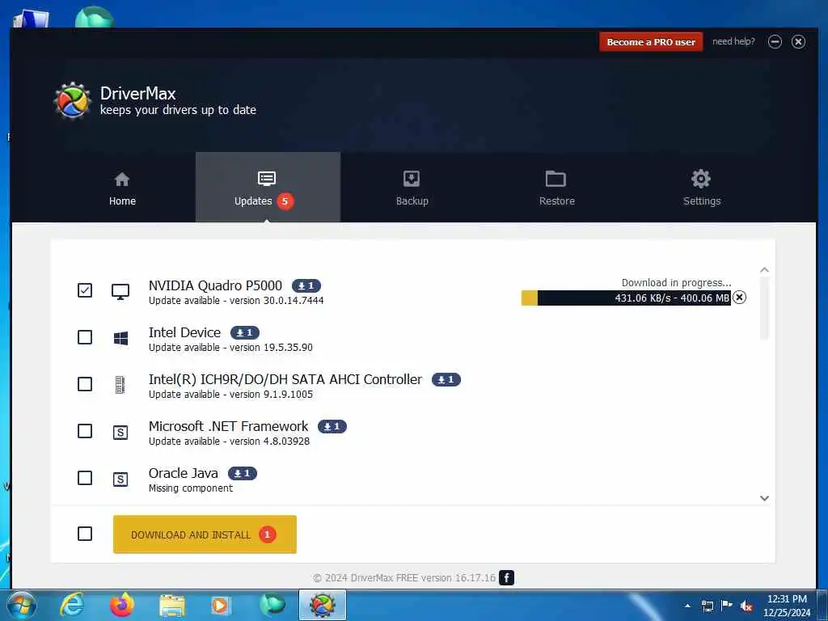Click the green orb taskbar icon
Viewport: 828px width, 621px height.
point(272,605)
